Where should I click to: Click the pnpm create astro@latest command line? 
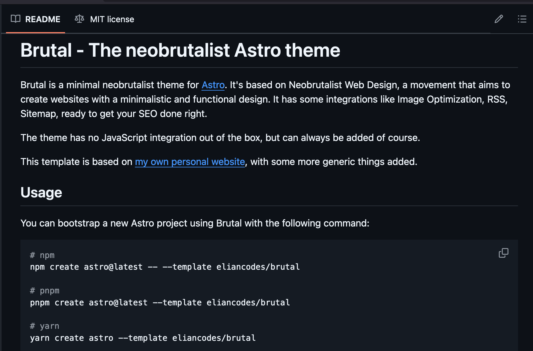click(x=160, y=302)
